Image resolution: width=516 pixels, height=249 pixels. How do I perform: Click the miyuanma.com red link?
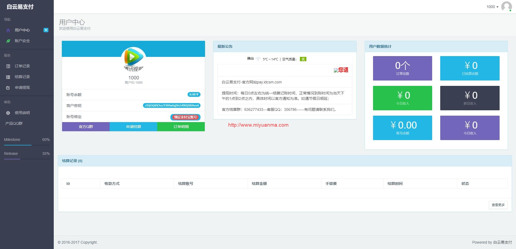pyautogui.click(x=258, y=125)
